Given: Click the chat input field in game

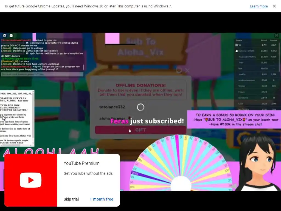Looking at the screenshot, I should coord(42,74).
